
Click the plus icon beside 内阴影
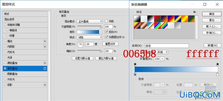[45, 47]
